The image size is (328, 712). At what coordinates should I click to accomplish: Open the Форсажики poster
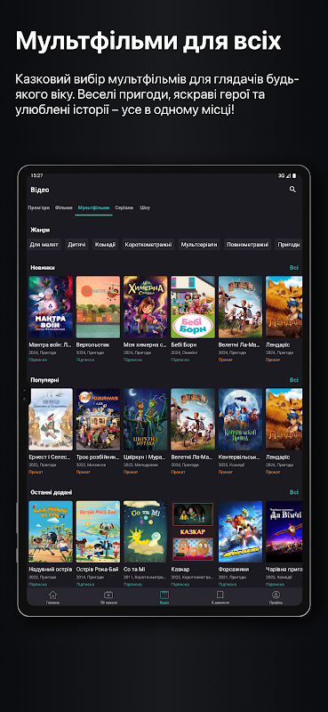(x=240, y=531)
